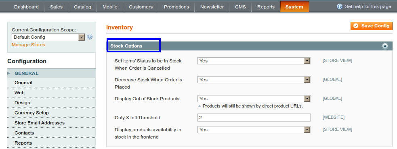The image size is (397, 149).
Task: Open the Reports menu in top bar
Action: [266, 7]
